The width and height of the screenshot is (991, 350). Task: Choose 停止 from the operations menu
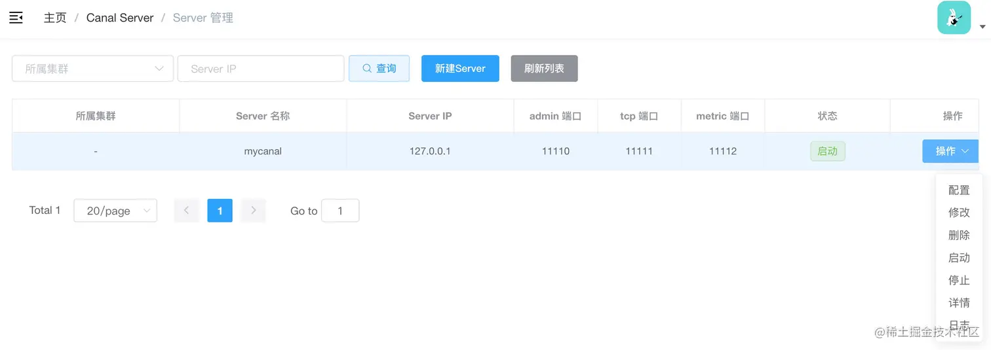(x=959, y=281)
